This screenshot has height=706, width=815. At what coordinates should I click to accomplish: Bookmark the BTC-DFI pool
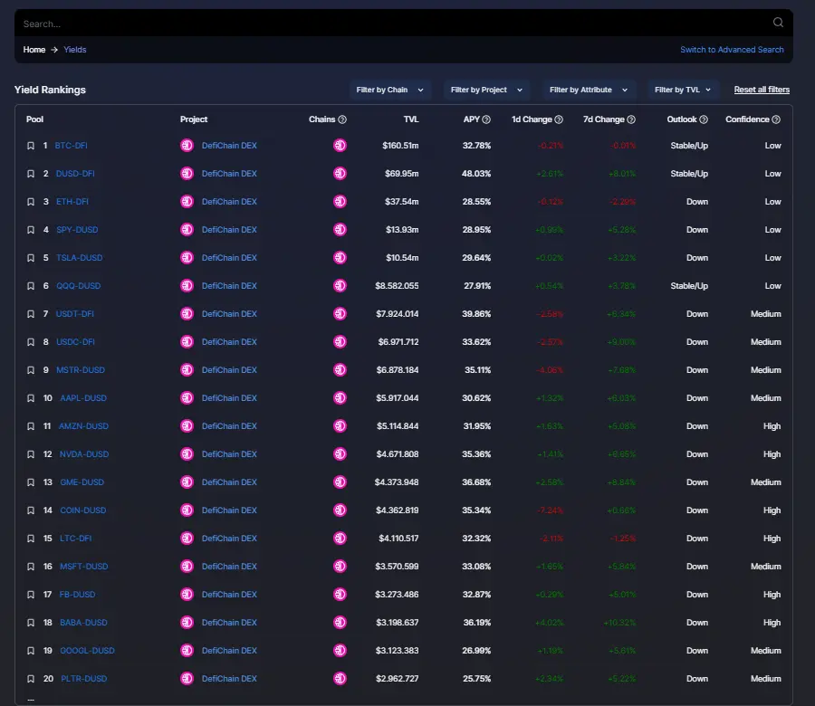[x=31, y=146]
